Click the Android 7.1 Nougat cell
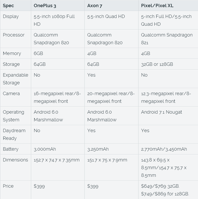This screenshot has height=199, width=198. point(161,112)
